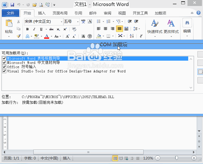Click zoom in plus button
The width and height of the screenshot is (203, 164).
pos(194,158)
